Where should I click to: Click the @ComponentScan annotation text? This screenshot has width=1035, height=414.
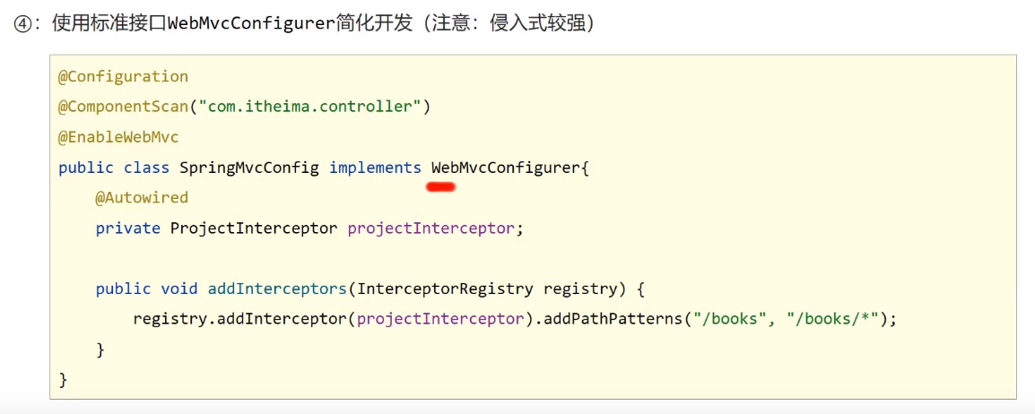coord(124,107)
